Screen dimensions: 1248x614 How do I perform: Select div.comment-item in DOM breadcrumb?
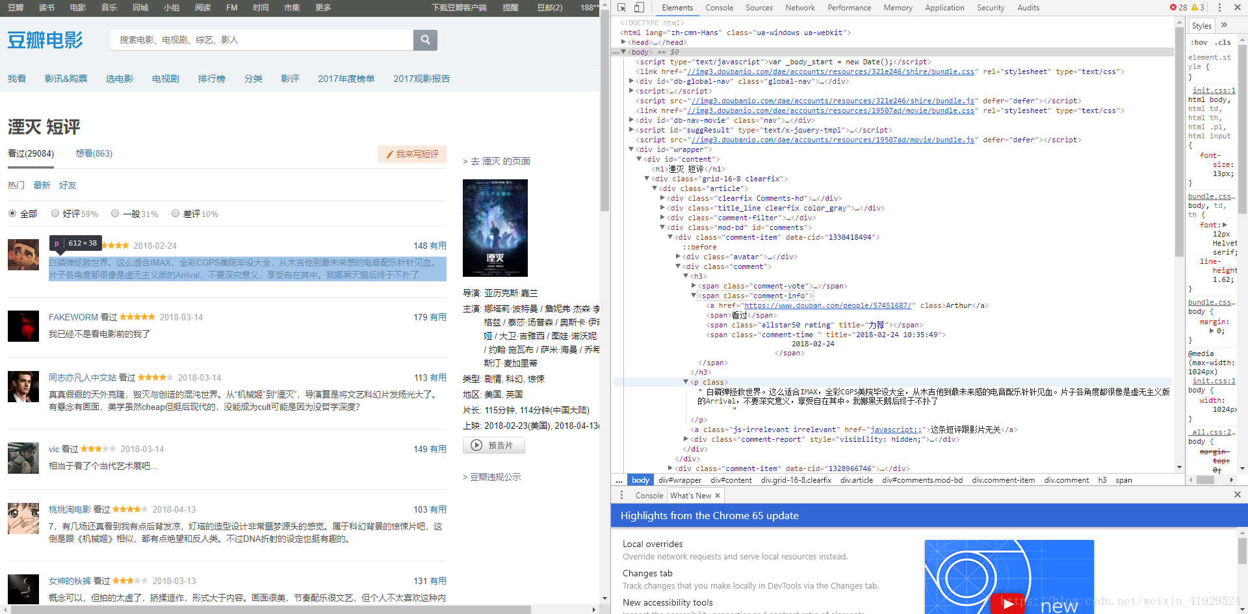(x=1004, y=480)
